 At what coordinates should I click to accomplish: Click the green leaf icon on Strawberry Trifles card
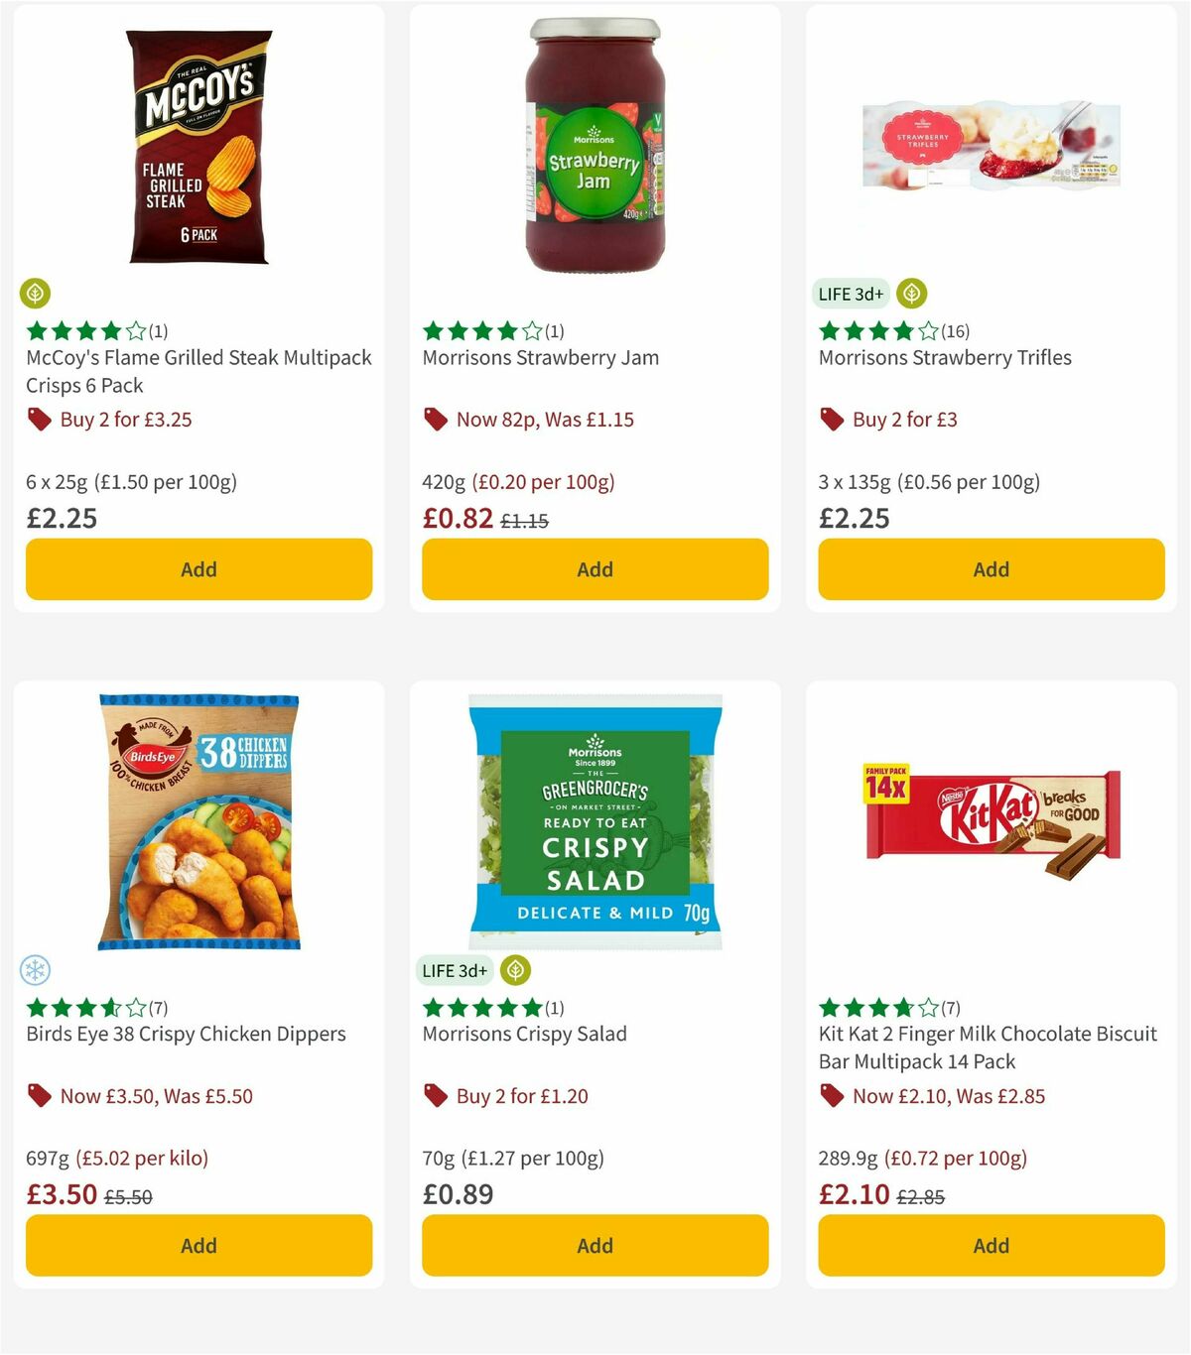click(911, 293)
